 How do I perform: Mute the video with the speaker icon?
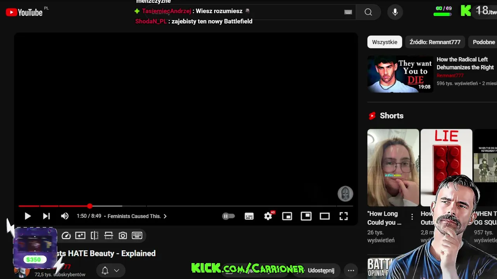pos(65,216)
